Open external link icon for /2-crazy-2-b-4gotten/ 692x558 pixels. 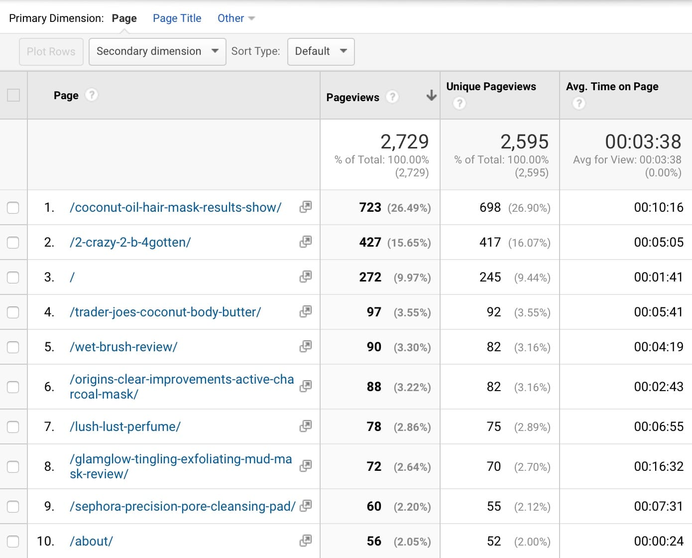click(x=306, y=242)
